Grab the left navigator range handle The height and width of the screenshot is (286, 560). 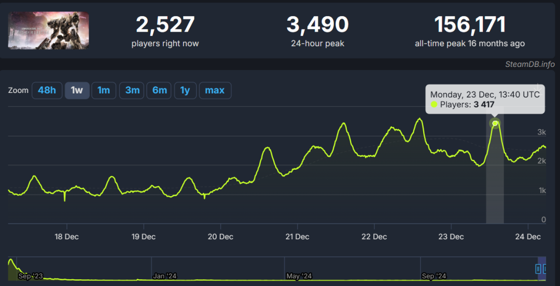coord(538,268)
